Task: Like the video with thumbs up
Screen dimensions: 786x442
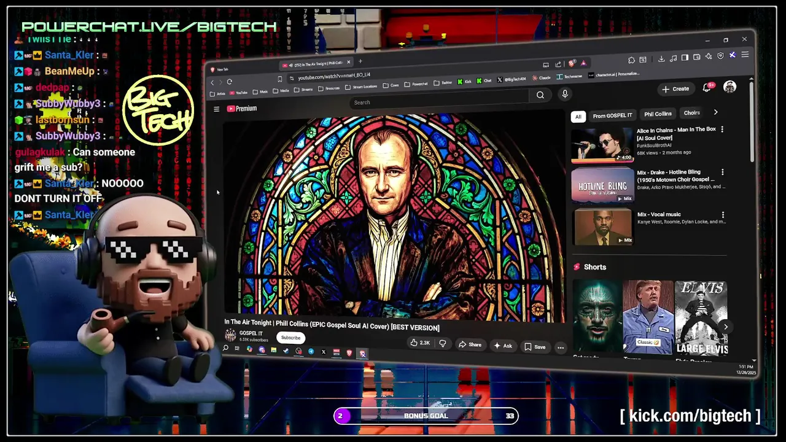Action: (x=421, y=343)
